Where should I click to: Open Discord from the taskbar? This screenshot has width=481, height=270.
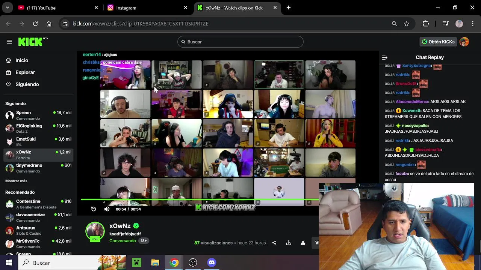click(212, 263)
